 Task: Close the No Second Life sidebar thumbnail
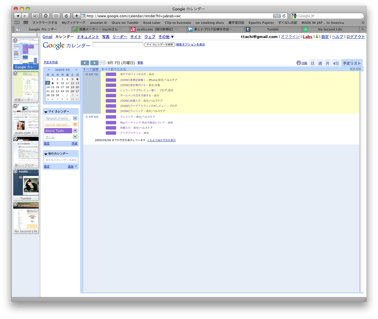pyautogui.click(x=15, y=204)
